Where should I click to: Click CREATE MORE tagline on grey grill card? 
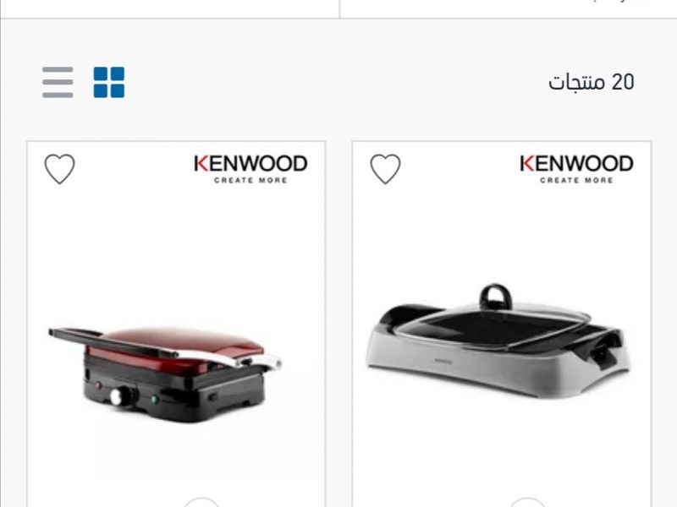(576, 180)
